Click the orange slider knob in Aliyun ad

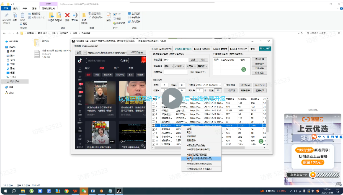point(312,174)
